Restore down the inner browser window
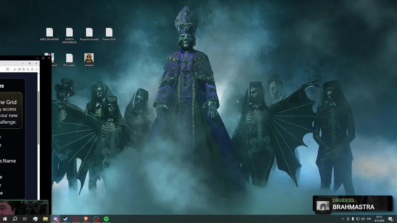 (29, 63)
